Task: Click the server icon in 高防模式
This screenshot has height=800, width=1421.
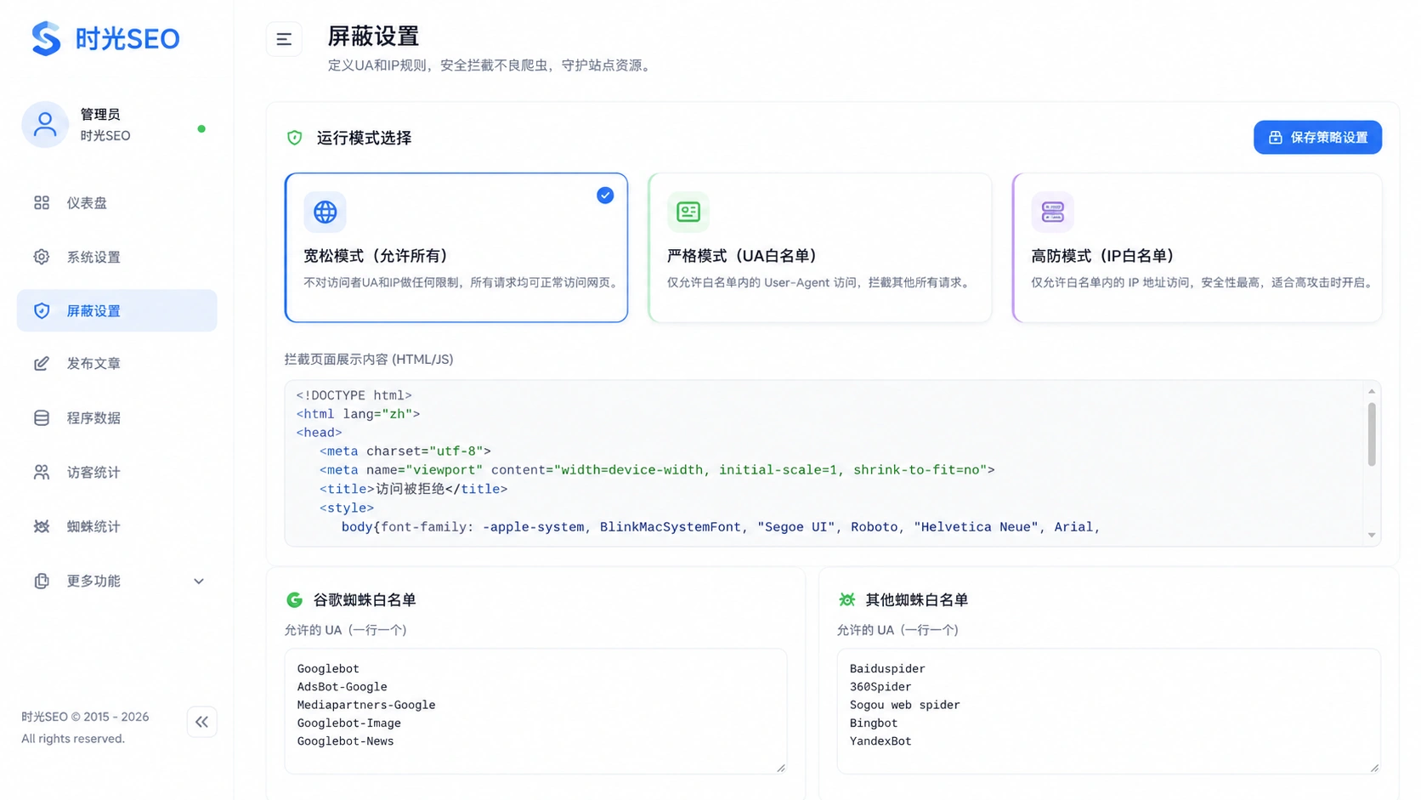Action: [1052, 212]
